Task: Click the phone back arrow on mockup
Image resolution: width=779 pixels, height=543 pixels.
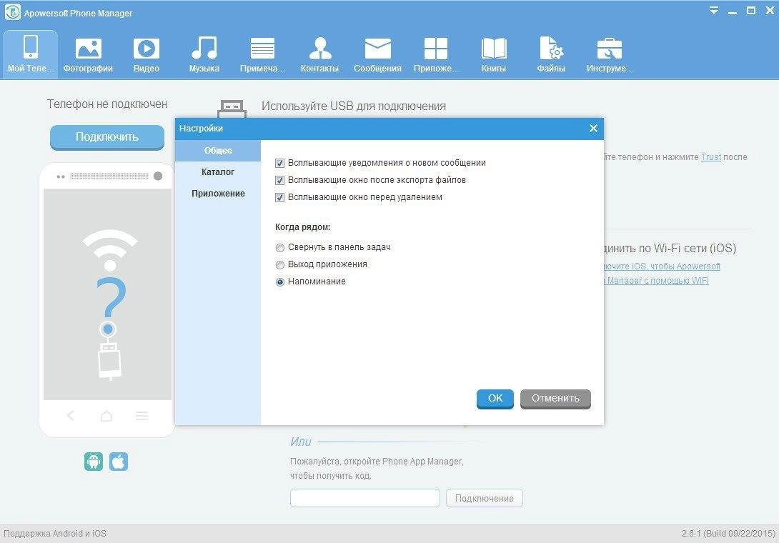Action: [x=71, y=415]
